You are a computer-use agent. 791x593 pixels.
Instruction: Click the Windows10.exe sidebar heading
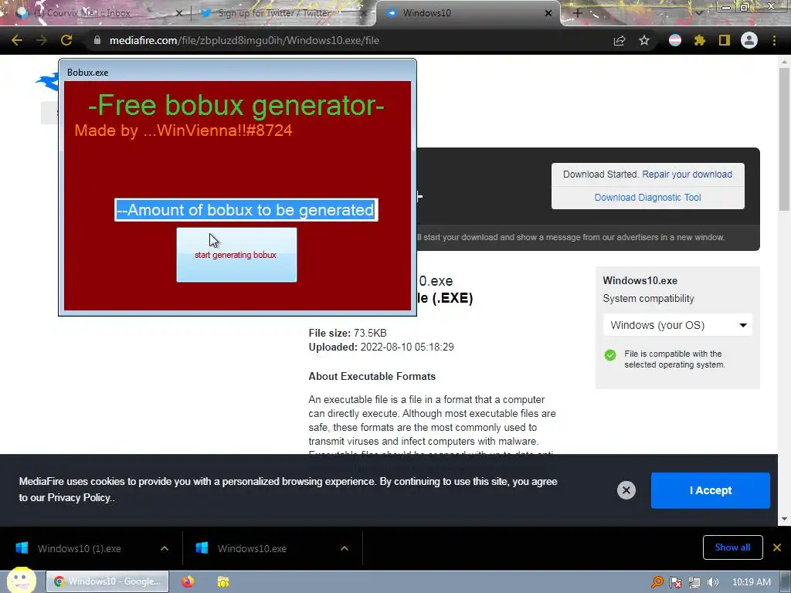point(640,280)
